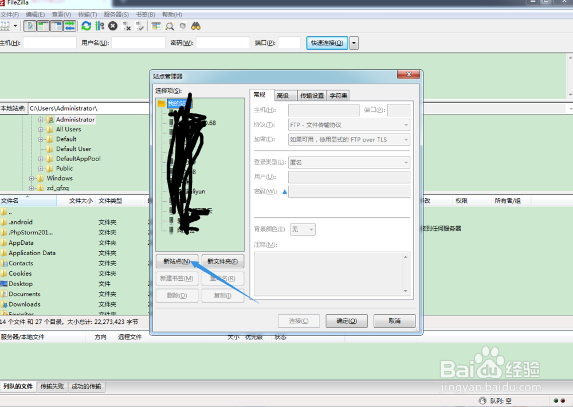Expand the DefaultAppPool folder tree node
The height and width of the screenshot is (407, 573).
[41, 159]
